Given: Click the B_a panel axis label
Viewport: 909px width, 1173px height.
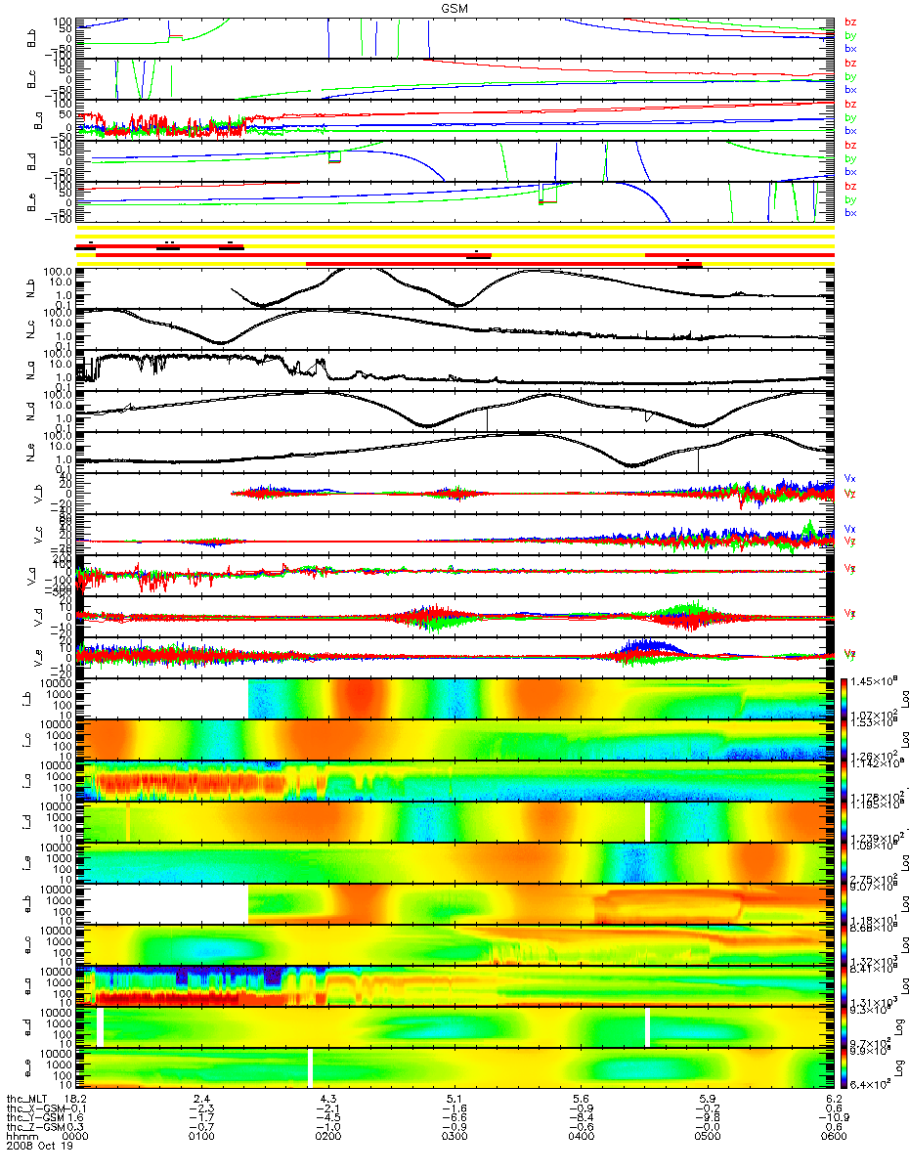Looking at the screenshot, I should coord(40,119).
